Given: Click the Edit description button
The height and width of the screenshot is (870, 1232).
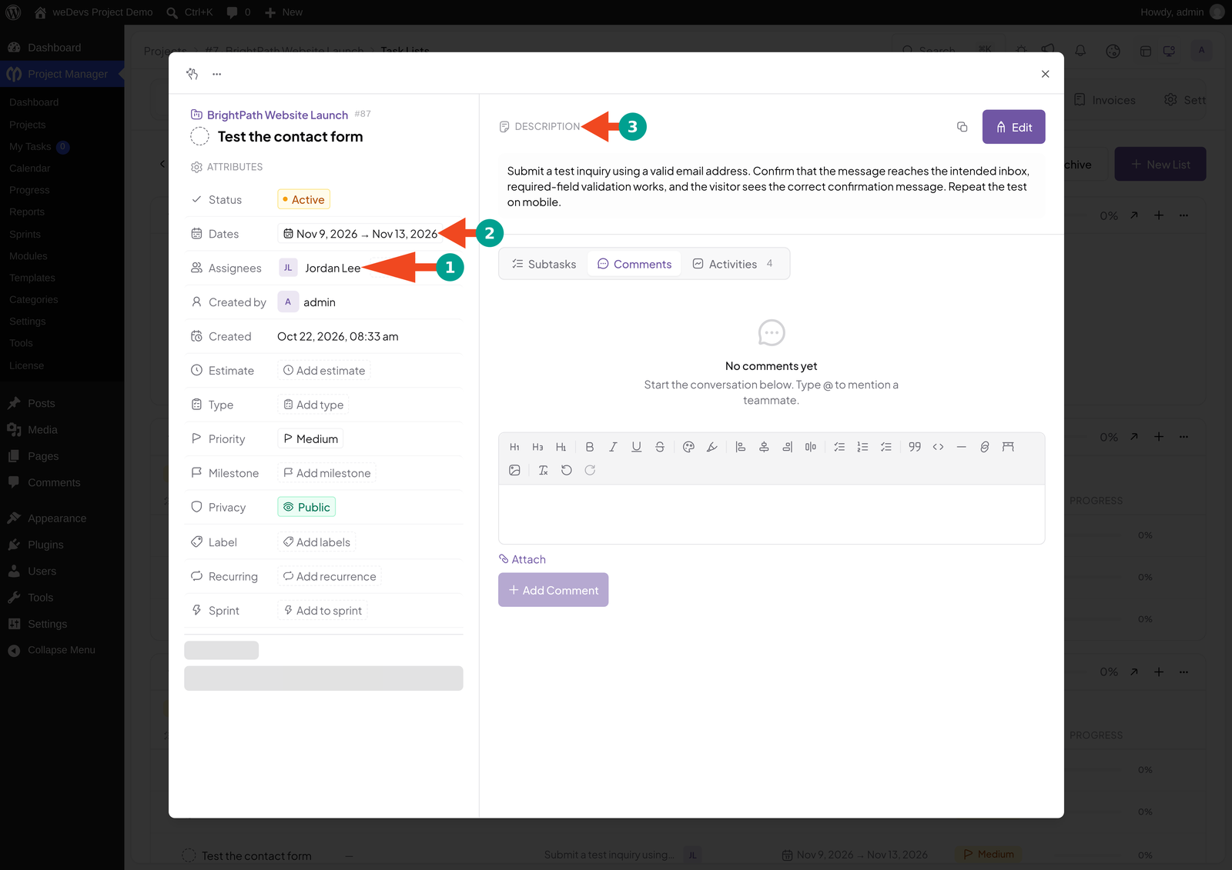Looking at the screenshot, I should click(1013, 127).
